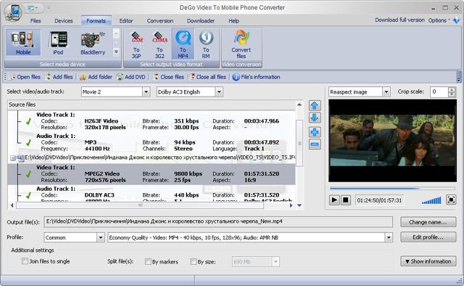Image resolution: width=464 pixels, height=286 pixels.
Task: Move the selected file up with blue arrow
Action: point(315,105)
